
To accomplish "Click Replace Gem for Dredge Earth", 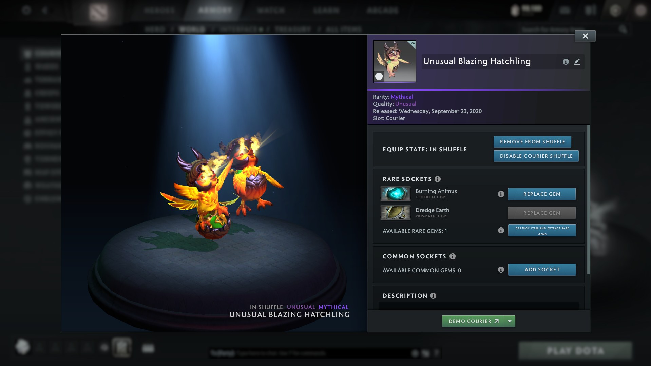I will point(542,213).
